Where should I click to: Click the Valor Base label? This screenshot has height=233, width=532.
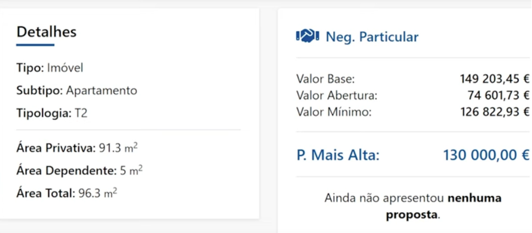click(325, 79)
